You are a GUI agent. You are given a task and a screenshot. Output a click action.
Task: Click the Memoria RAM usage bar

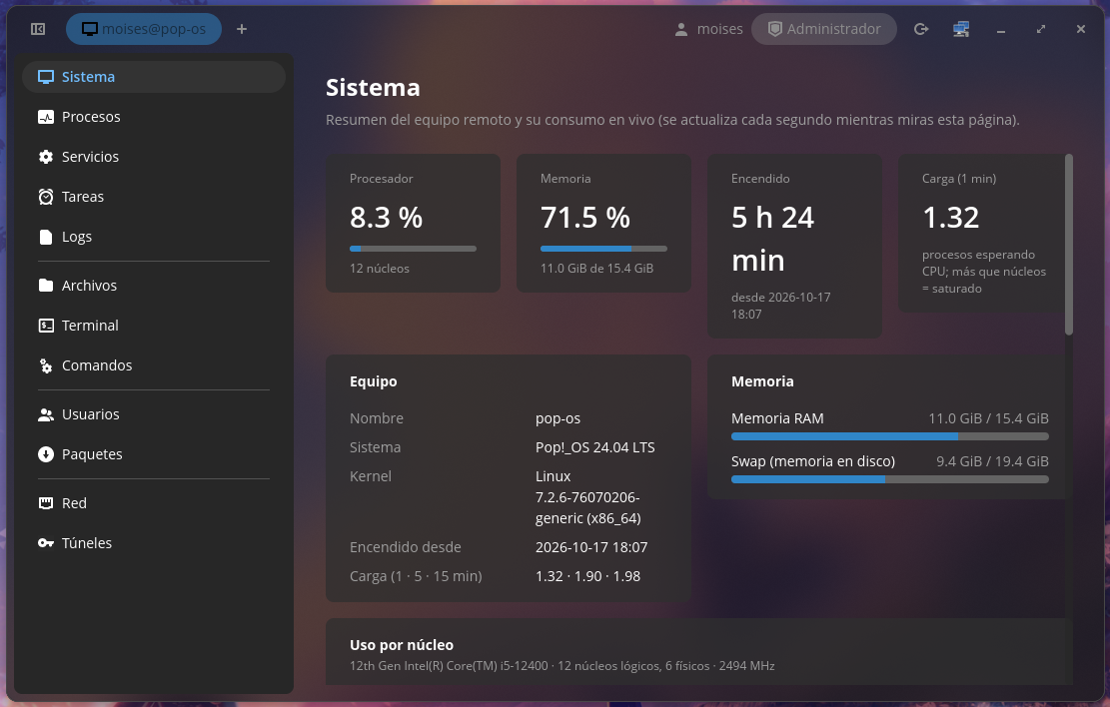tap(890, 436)
